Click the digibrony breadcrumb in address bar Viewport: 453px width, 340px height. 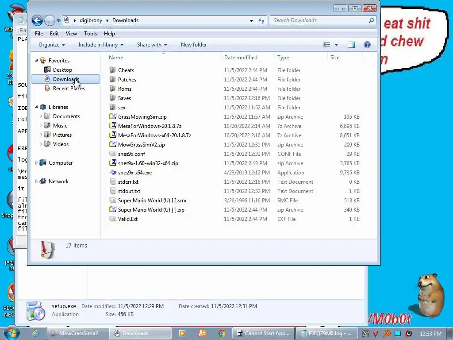pos(91,20)
